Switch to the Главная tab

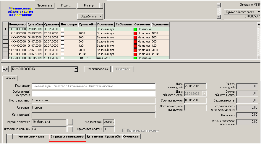tap(10, 78)
